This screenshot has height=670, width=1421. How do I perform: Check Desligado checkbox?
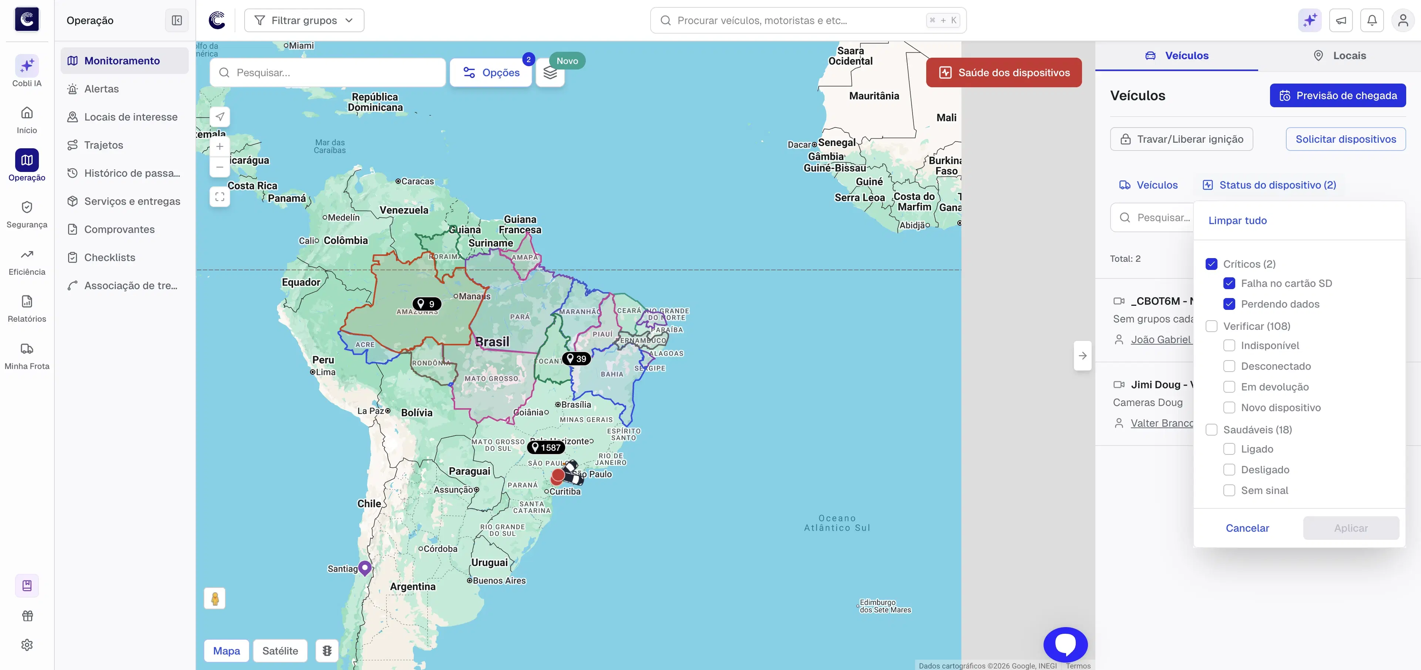tap(1229, 470)
